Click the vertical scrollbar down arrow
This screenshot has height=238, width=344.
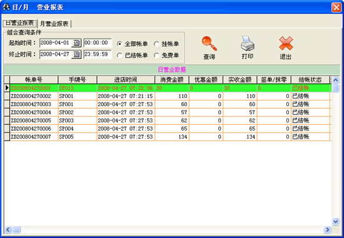pos(335,222)
